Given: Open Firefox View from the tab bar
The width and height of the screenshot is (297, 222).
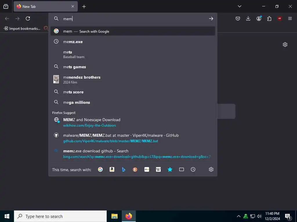Looking at the screenshot, I should 6,6.
